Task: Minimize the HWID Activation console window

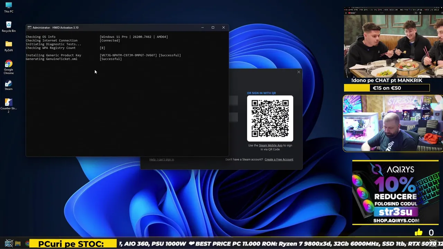Action: tap(202, 28)
